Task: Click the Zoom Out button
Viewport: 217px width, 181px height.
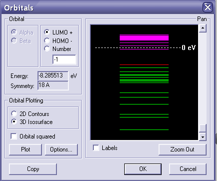Action: coord(183,149)
